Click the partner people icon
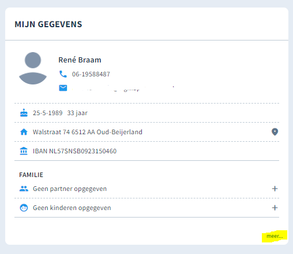Viewport: 293px width, 254px height. [24, 189]
